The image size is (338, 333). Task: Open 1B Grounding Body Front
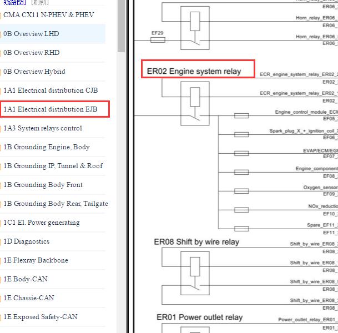point(43,185)
